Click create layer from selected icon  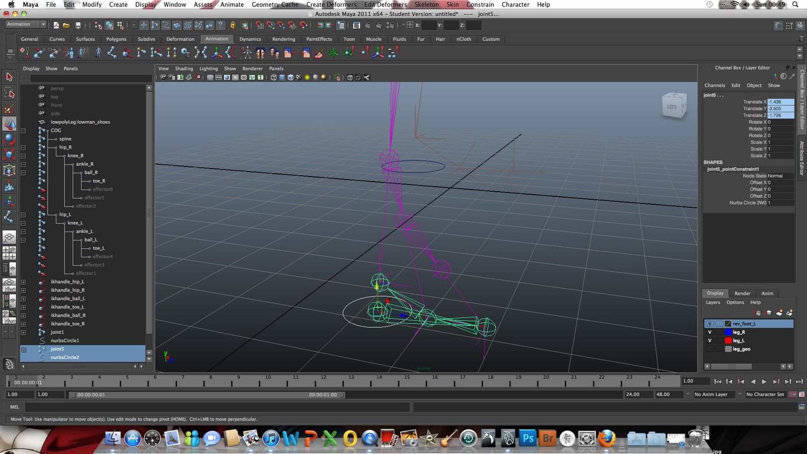coord(789,313)
